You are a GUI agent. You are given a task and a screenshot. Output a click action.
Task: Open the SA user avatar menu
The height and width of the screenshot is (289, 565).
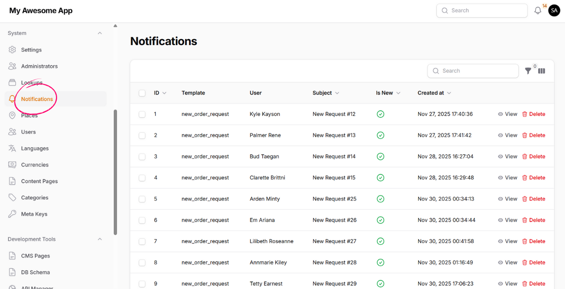point(554,11)
